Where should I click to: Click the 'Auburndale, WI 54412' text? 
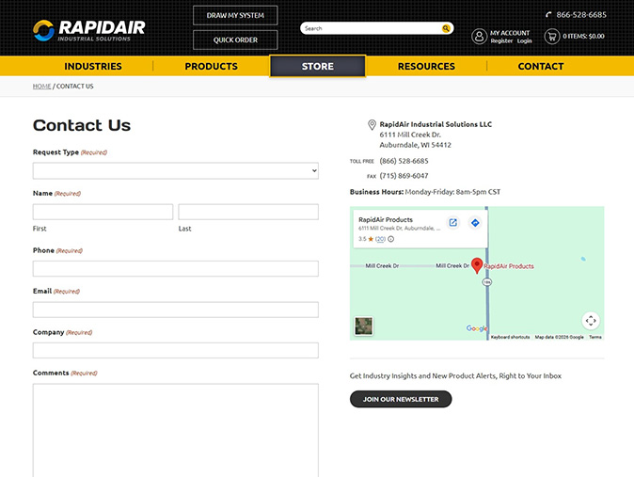tap(415, 145)
